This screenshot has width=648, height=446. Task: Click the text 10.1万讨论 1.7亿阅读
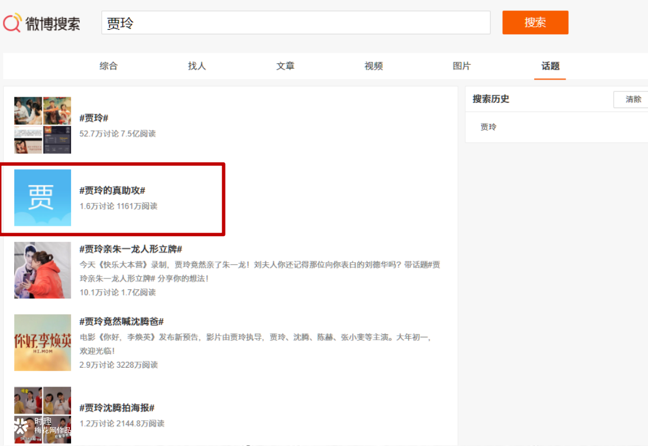117,292
